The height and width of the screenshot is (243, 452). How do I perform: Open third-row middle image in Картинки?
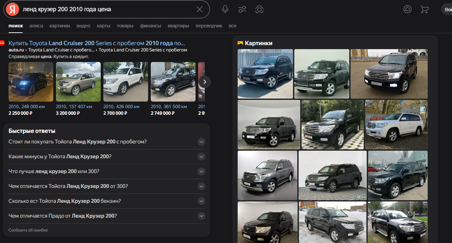point(332,175)
